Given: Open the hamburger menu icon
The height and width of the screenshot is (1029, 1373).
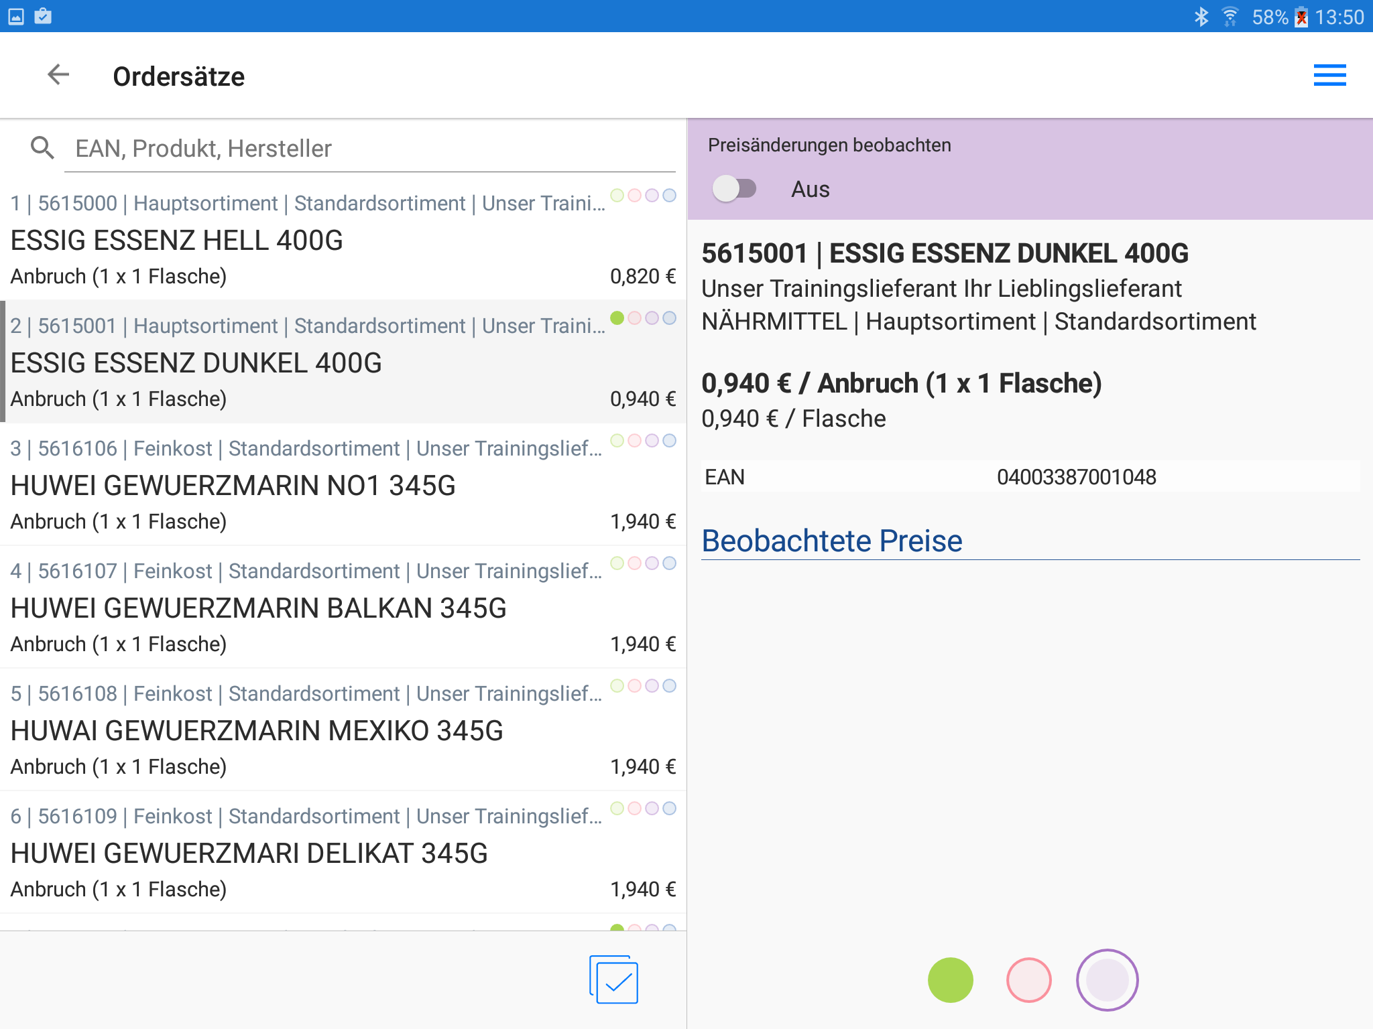Looking at the screenshot, I should (1329, 75).
